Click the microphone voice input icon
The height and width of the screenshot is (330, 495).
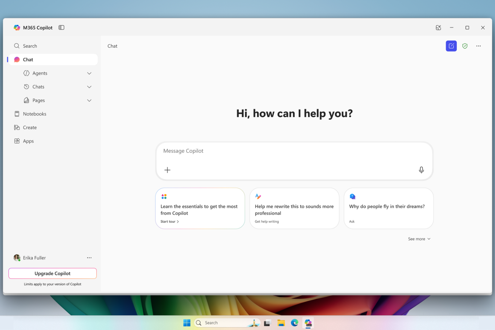pyautogui.click(x=421, y=170)
